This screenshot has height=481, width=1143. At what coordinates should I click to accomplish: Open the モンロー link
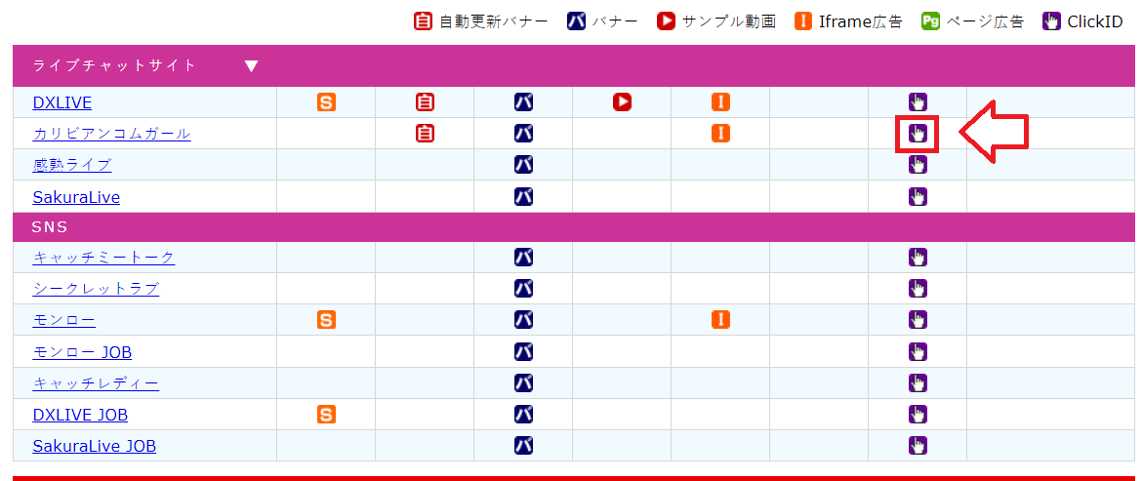coord(64,320)
